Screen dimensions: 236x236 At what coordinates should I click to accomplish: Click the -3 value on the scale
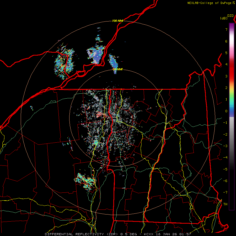[x=225, y=146]
